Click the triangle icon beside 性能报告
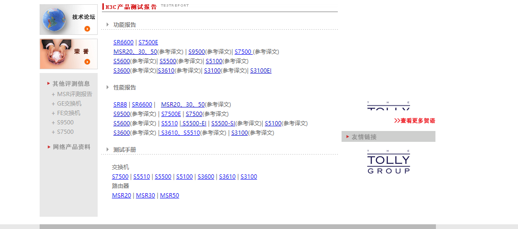518x229 pixels. pyautogui.click(x=108, y=87)
